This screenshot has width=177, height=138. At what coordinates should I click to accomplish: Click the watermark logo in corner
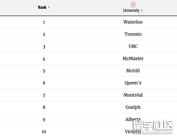[153, 127]
